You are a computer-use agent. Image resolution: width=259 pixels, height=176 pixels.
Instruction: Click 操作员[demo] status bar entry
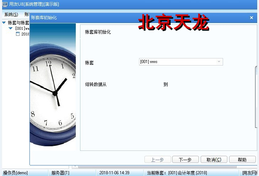tap(15, 173)
